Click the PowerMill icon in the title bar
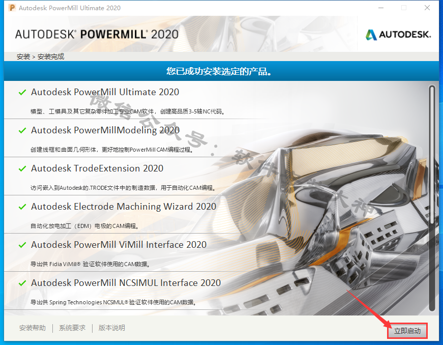Viewport: 443px width, 345px height. tap(12, 8)
